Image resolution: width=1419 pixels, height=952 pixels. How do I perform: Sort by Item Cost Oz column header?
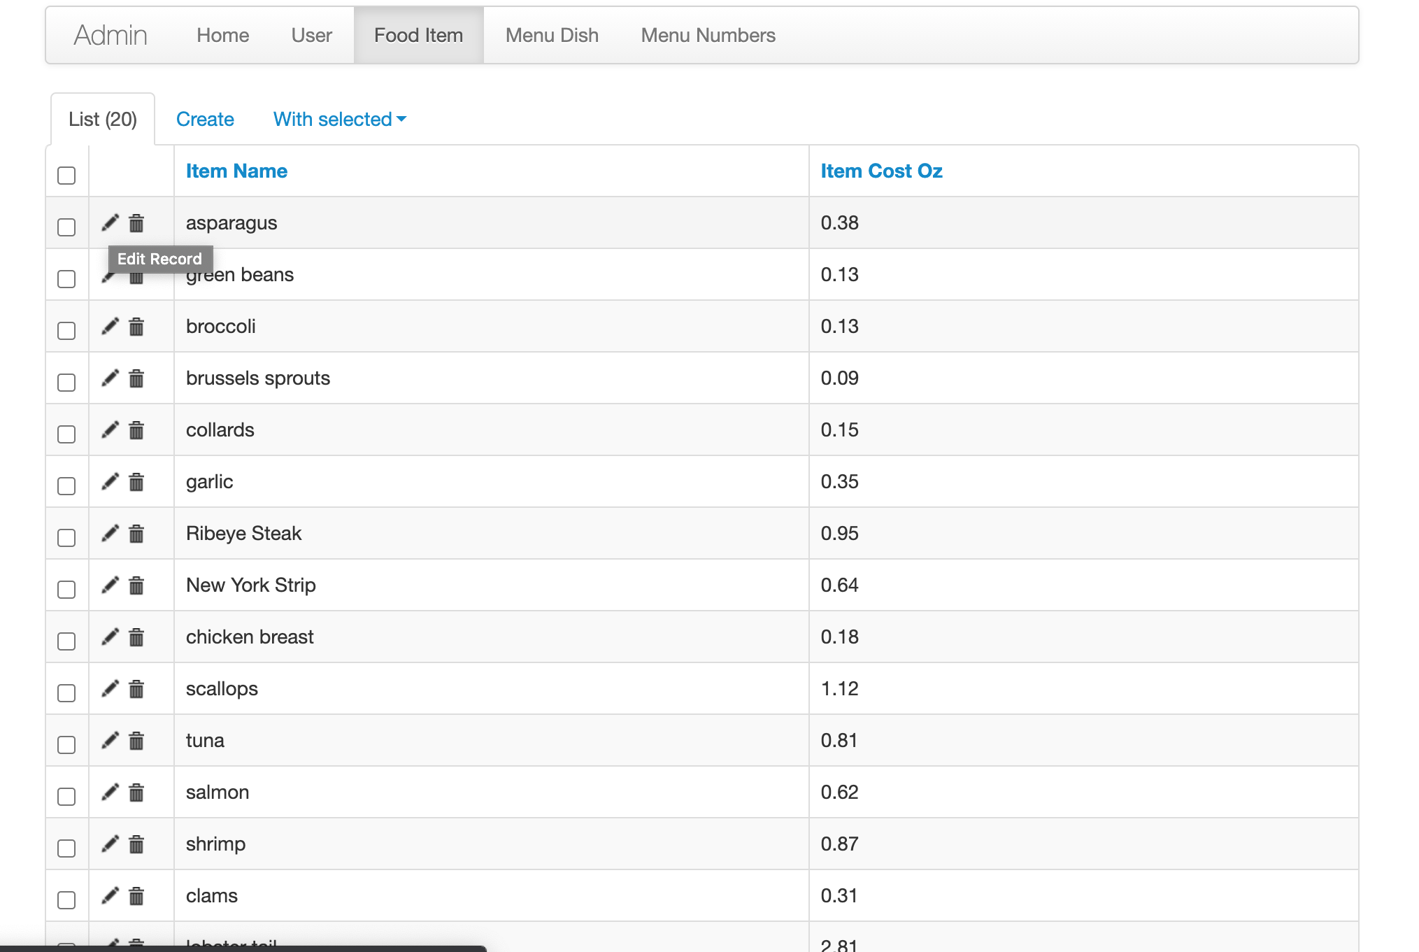[x=881, y=171]
